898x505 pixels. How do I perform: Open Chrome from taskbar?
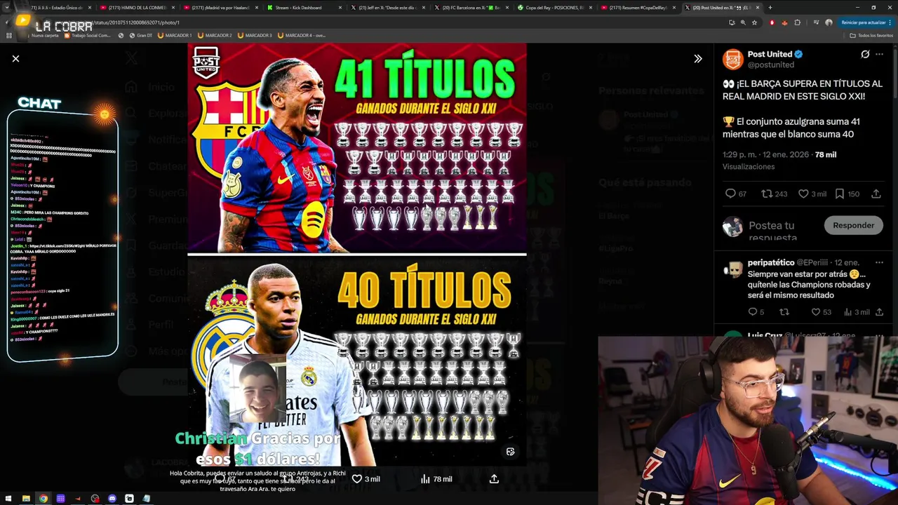pyautogui.click(x=43, y=499)
